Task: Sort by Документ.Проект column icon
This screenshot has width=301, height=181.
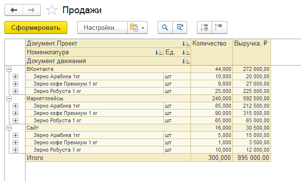Action: pos(186,44)
